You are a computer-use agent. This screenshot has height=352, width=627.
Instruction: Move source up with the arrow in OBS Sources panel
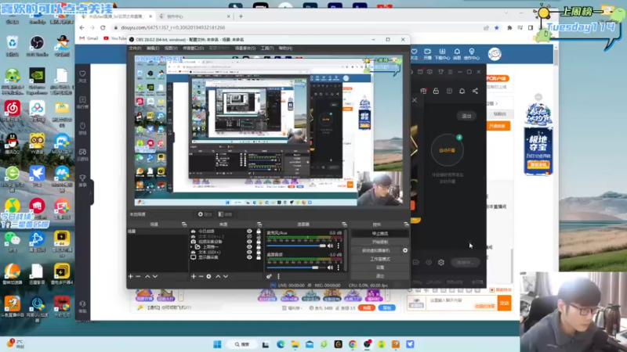pos(218,276)
